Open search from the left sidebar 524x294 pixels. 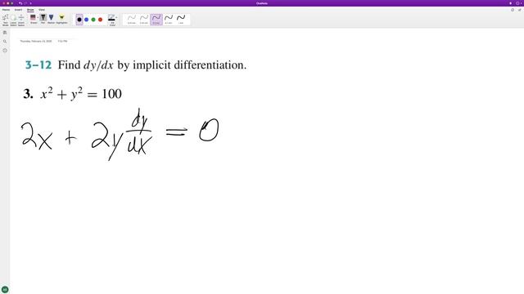point(5,42)
